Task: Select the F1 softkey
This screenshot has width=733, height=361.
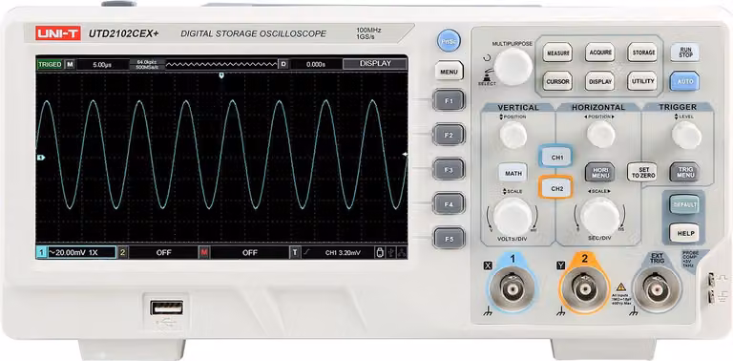Action: coord(449,100)
